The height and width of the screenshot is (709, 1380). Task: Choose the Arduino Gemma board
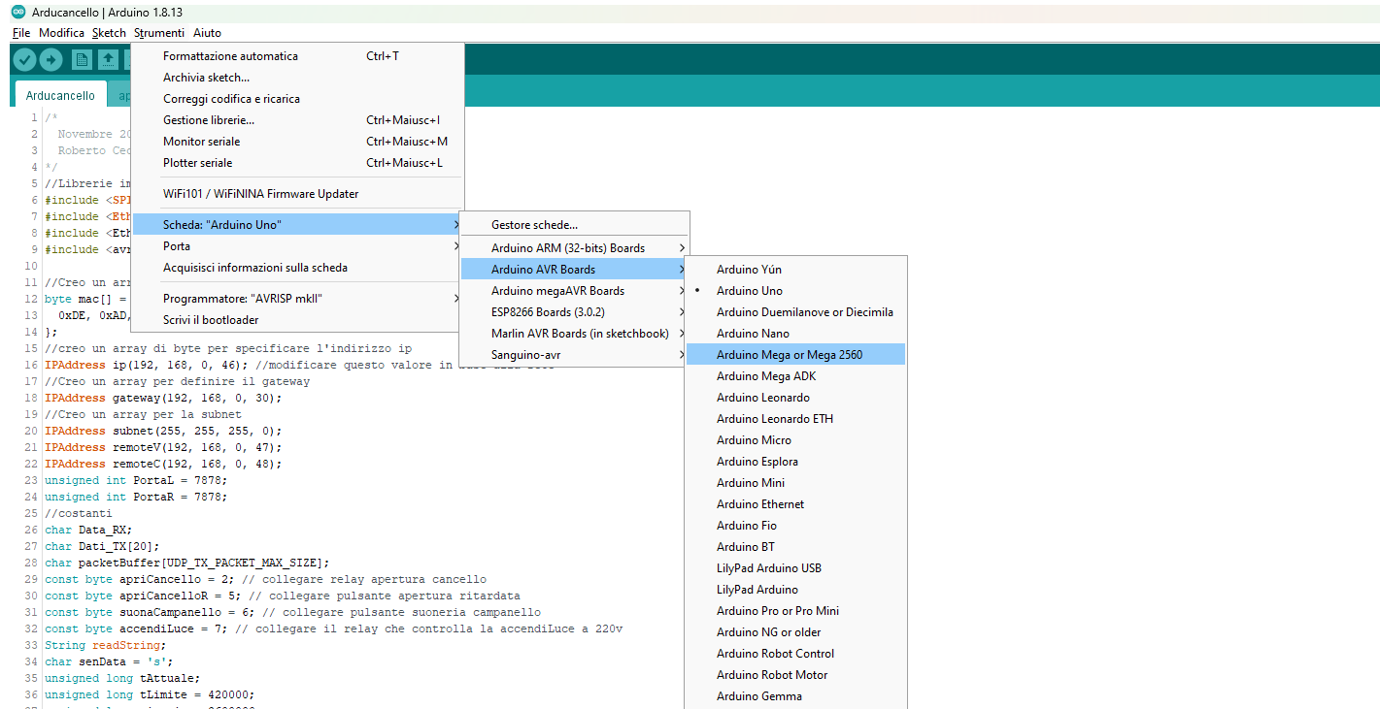pyautogui.click(x=795, y=696)
